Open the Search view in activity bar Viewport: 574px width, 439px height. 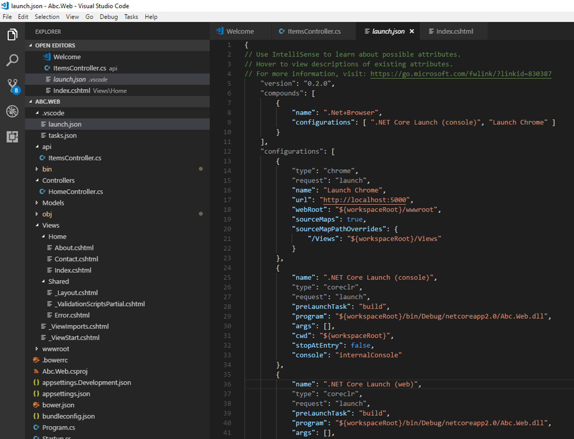point(12,60)
